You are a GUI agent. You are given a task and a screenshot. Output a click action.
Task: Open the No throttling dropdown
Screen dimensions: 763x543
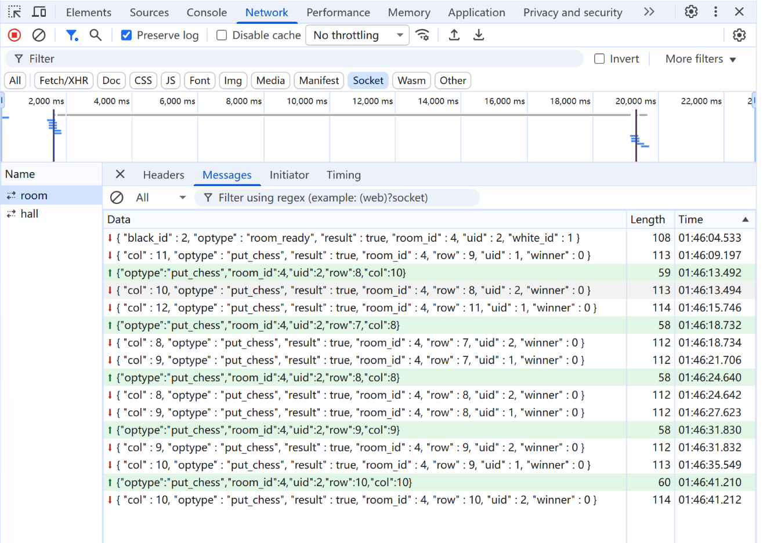357,35
